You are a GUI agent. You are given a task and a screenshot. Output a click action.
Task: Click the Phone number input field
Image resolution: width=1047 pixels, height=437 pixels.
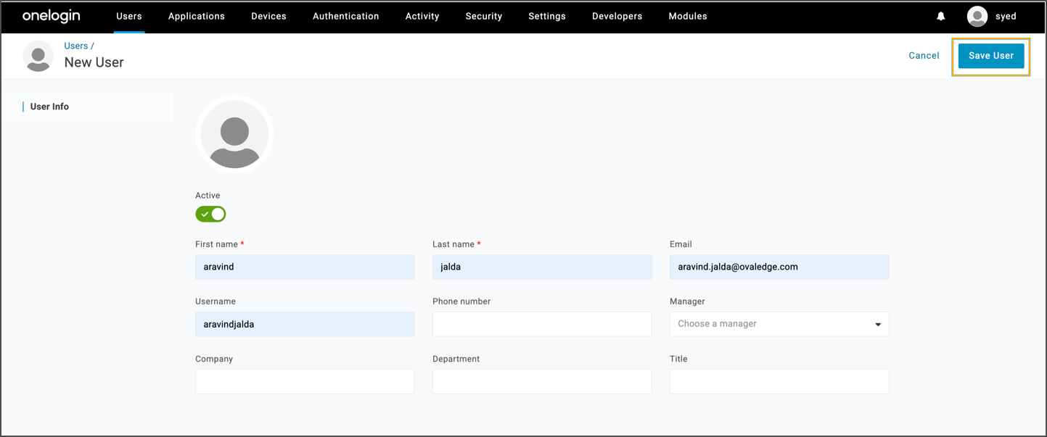541,325
